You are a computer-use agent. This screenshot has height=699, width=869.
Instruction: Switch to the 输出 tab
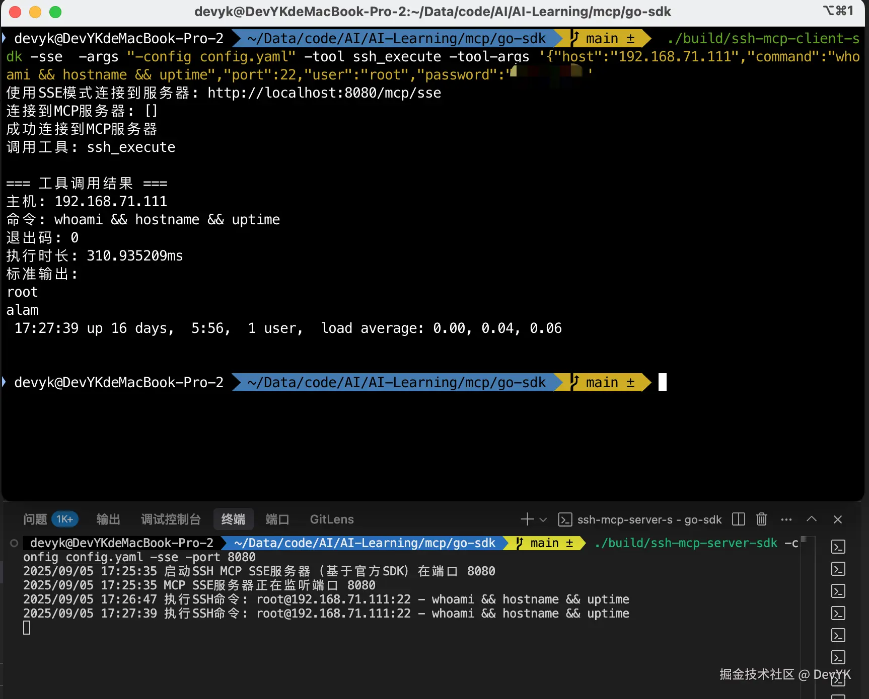108,519
